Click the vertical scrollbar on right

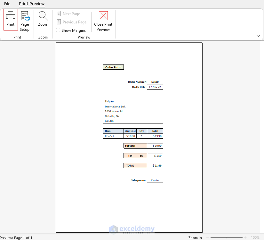tap(262, 137)
